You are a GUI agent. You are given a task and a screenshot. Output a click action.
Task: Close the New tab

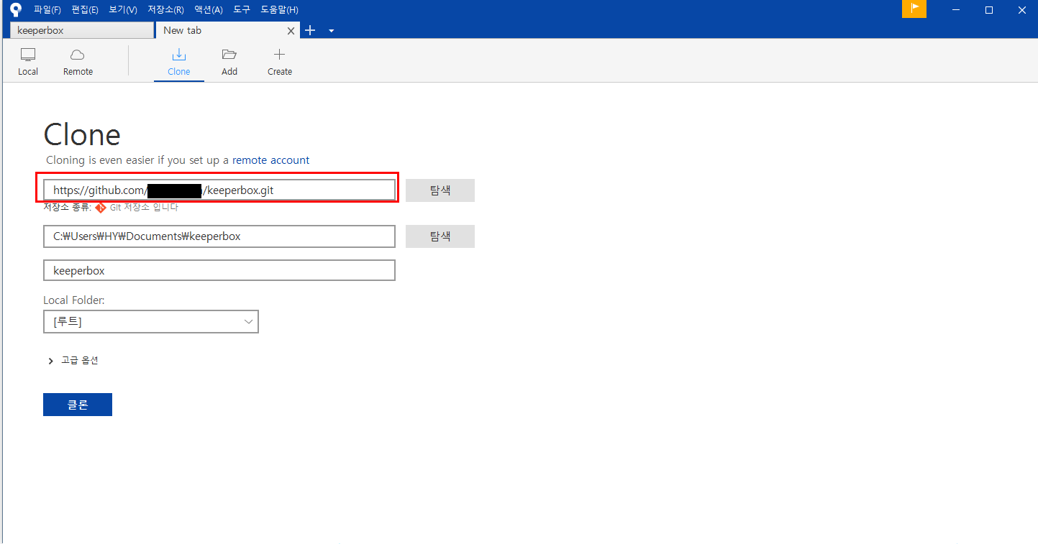291,31
